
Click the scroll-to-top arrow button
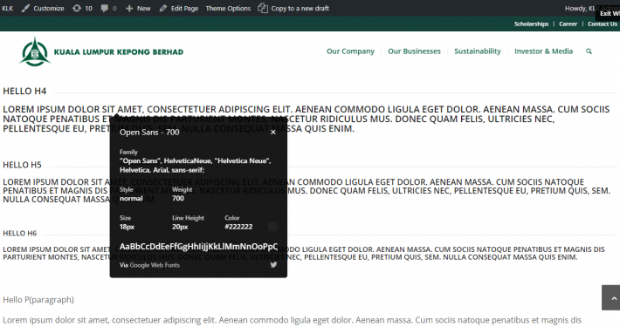click(611, 297)
